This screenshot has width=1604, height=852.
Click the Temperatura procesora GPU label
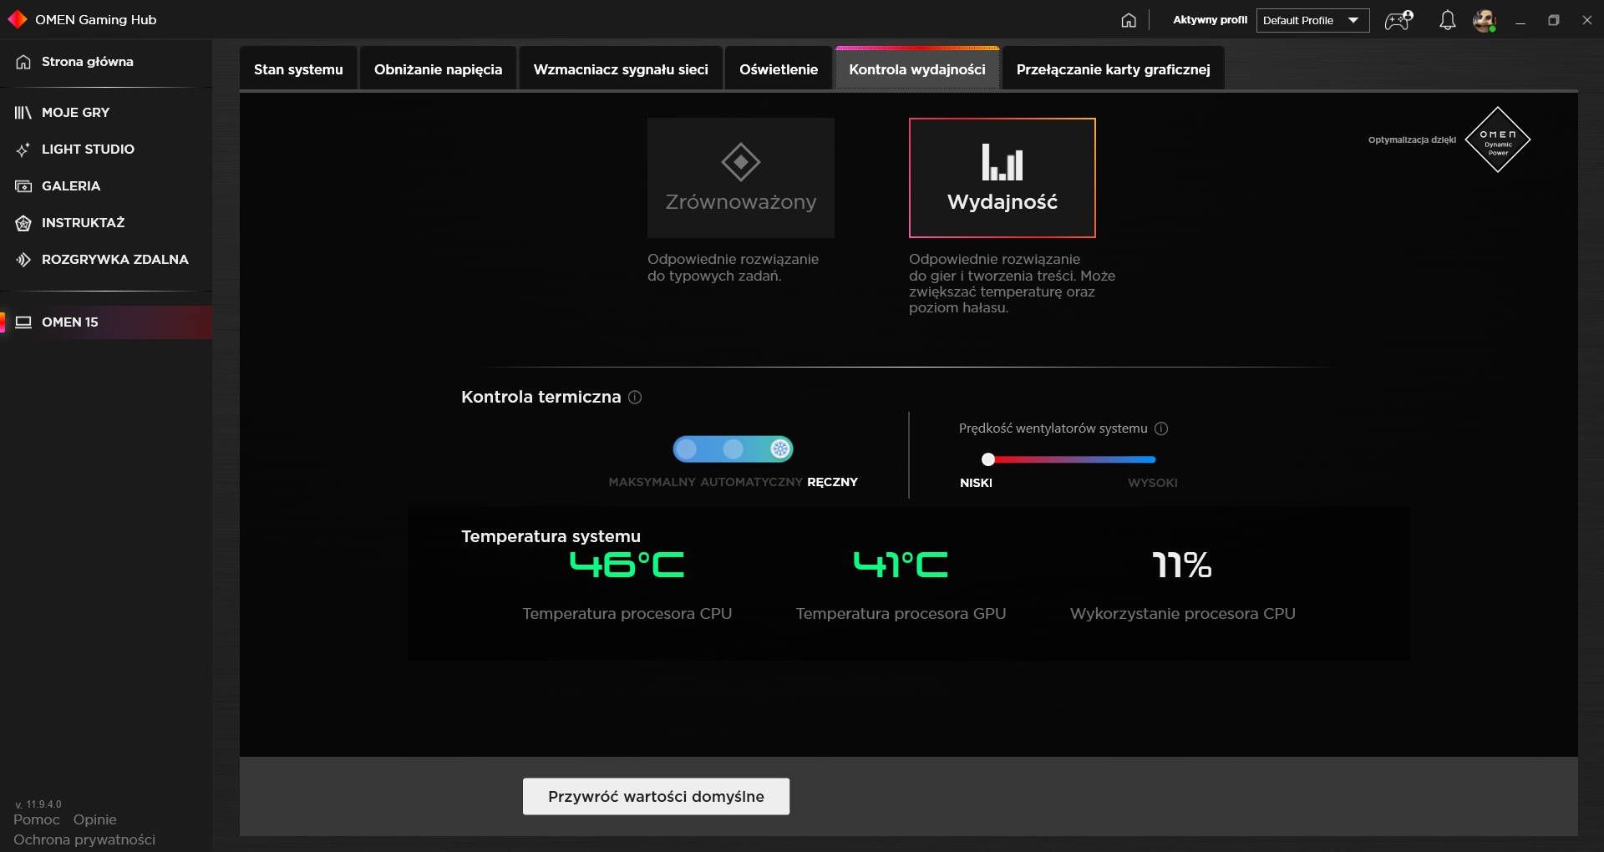pos(901,614)
